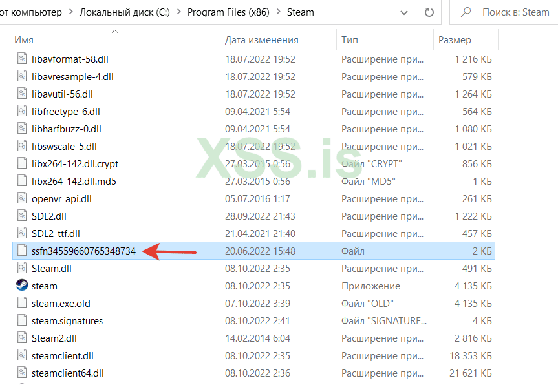Select the file name Steam.dll
This screenshot has height=385, width=558.
[x=51, y=268]
